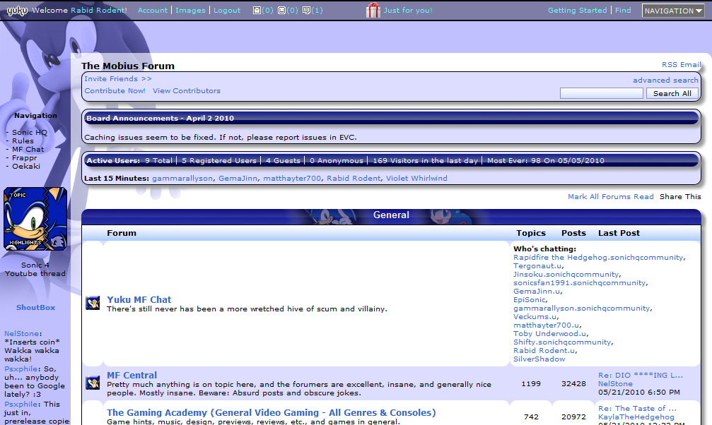Open the Topic Highlights Sonic image
The image size is (712, 425).
point(35,219)
